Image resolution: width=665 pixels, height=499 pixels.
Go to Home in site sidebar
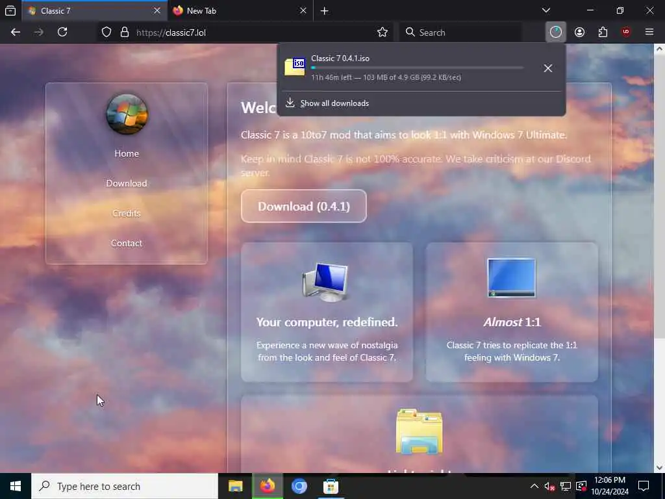(x=127, y=153)
